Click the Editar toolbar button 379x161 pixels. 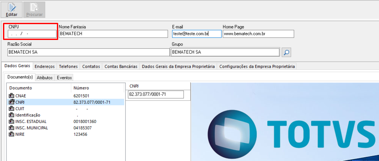click(x=12, y=10)
